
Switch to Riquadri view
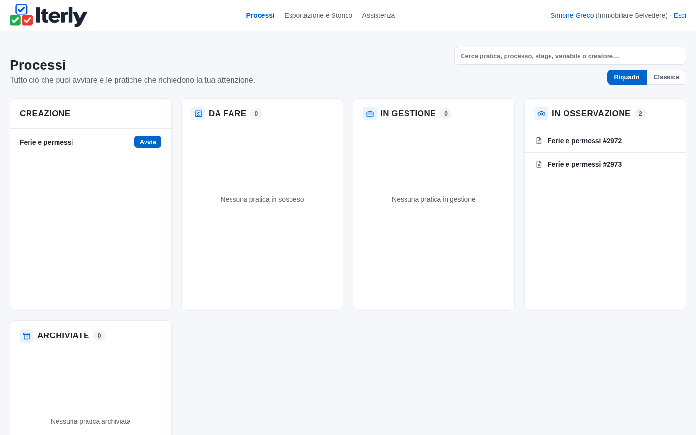pyautogui.click(x=626, y=77)
